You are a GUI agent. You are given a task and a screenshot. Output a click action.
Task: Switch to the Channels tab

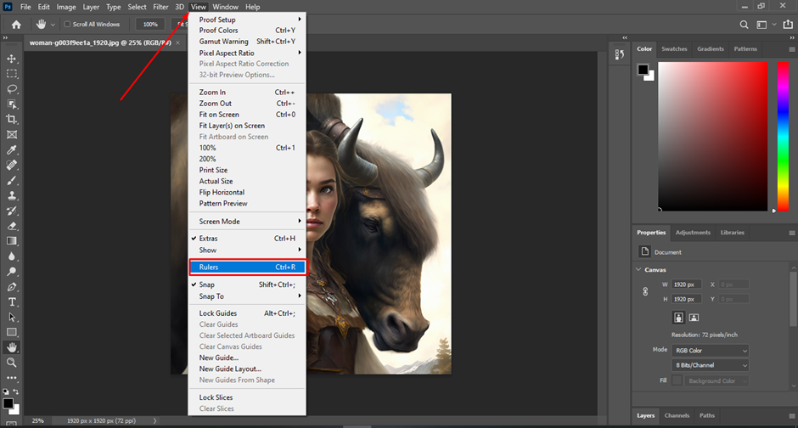(677, 415)
